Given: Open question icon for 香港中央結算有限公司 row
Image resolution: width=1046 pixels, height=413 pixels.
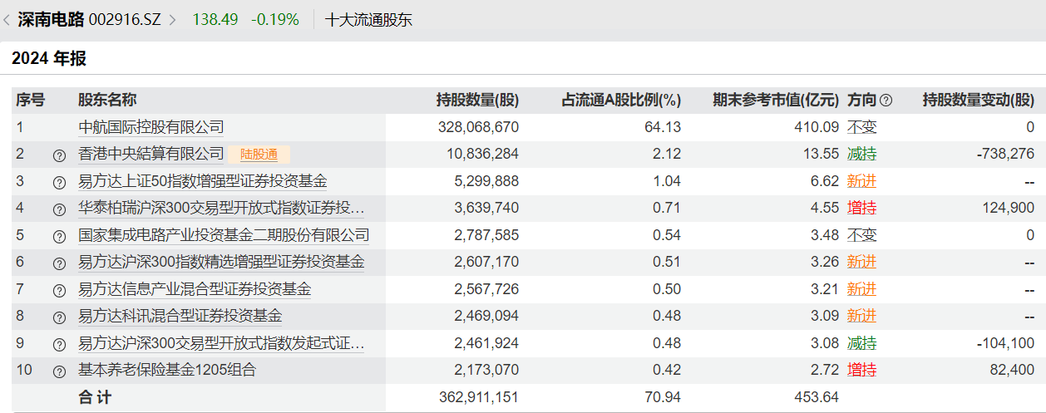Looking at the screenshot, I should [59, 155].
